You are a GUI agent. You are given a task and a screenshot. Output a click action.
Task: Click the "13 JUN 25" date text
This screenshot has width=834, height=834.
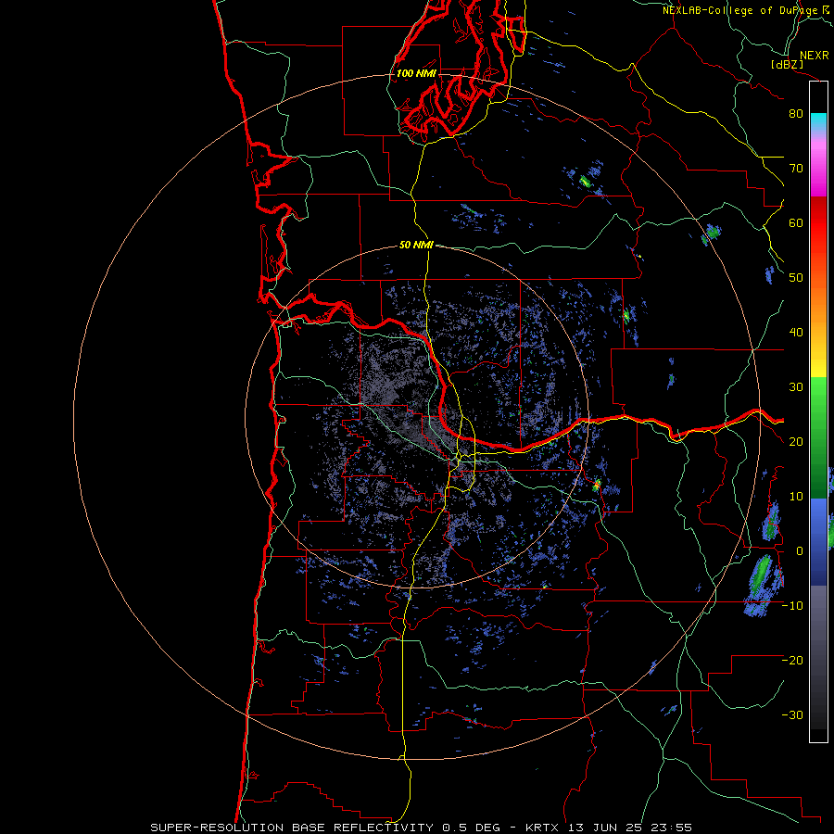(x=603, y=828)
